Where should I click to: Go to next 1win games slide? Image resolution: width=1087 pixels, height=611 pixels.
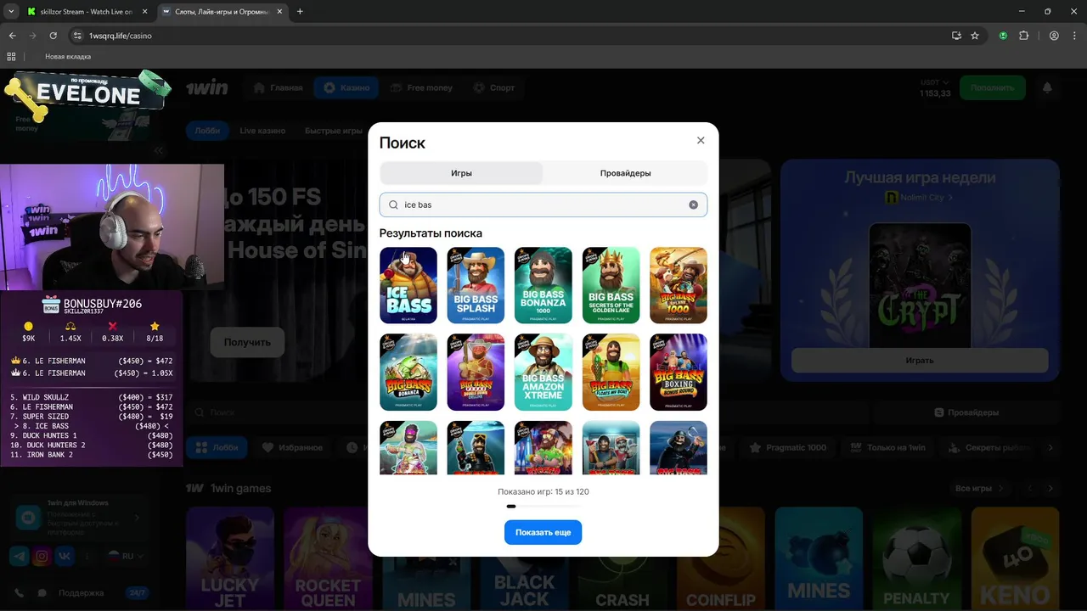click(x=1050, y=488)
